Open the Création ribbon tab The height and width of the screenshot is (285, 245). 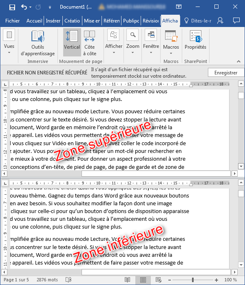click(x=72, y=21)
